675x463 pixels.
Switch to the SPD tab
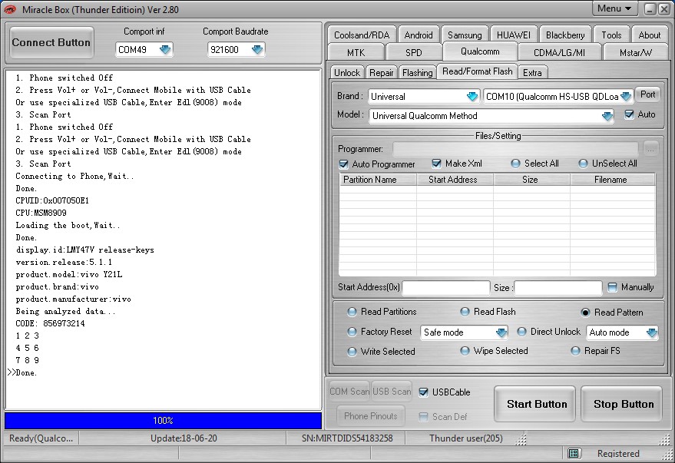[414, 52]
